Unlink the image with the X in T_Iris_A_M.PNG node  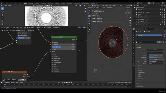click(x=25, y=80)
